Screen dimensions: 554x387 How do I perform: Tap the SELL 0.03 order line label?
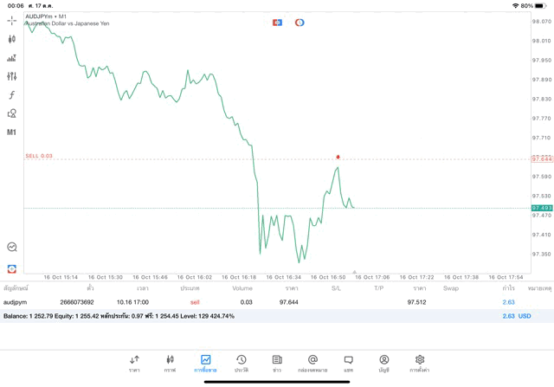tap(39, 156)
